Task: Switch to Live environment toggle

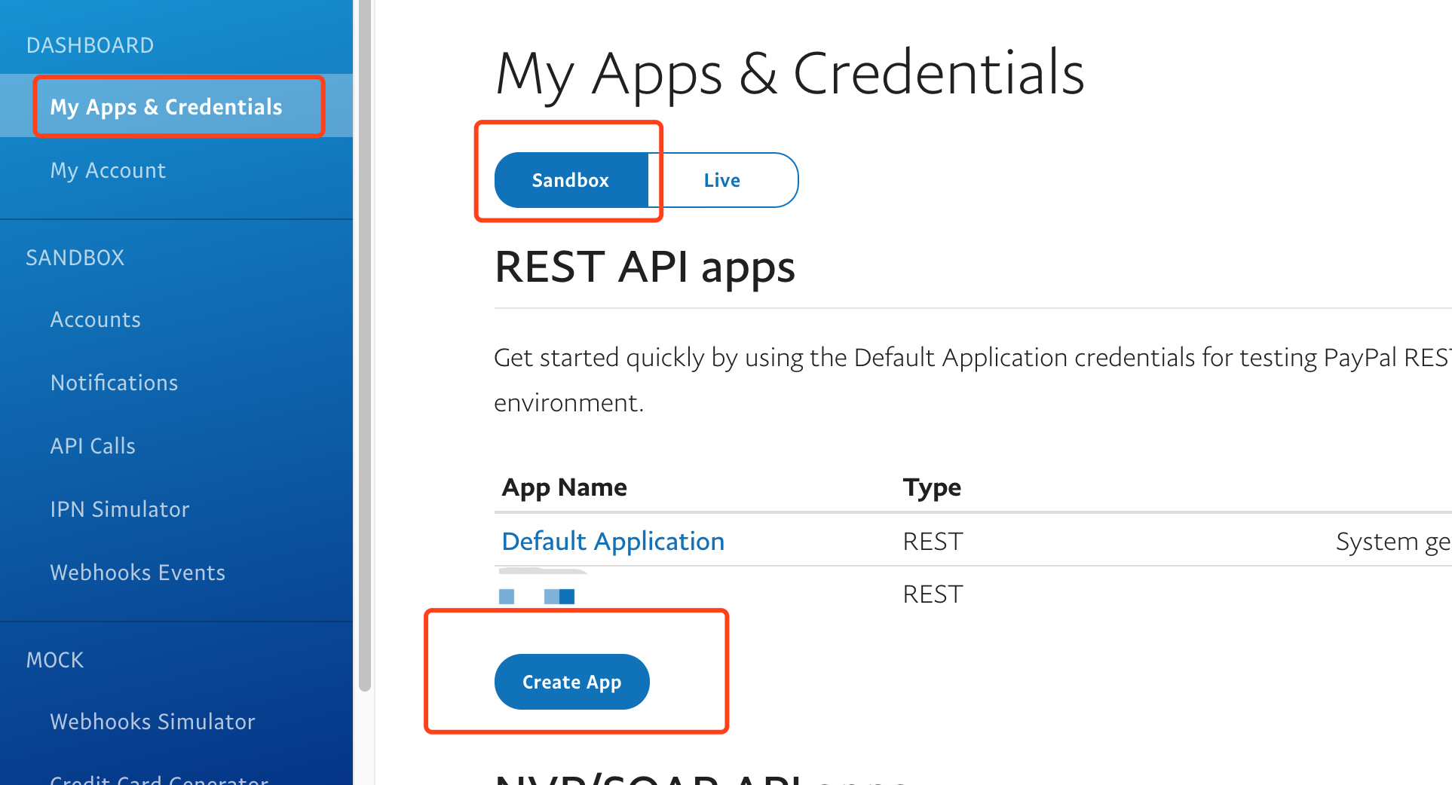Action: coord(721,180)
